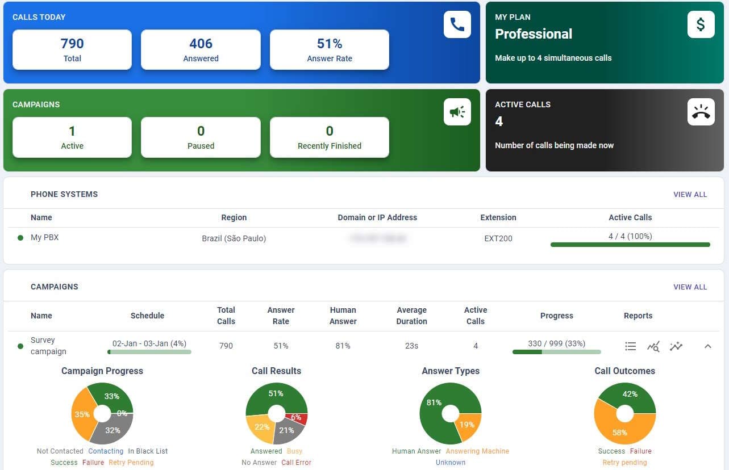Image resolution: width=729 pixels, height=470 pixels.
Task: Open the chart analysis report icon
Action: (653, 346)
